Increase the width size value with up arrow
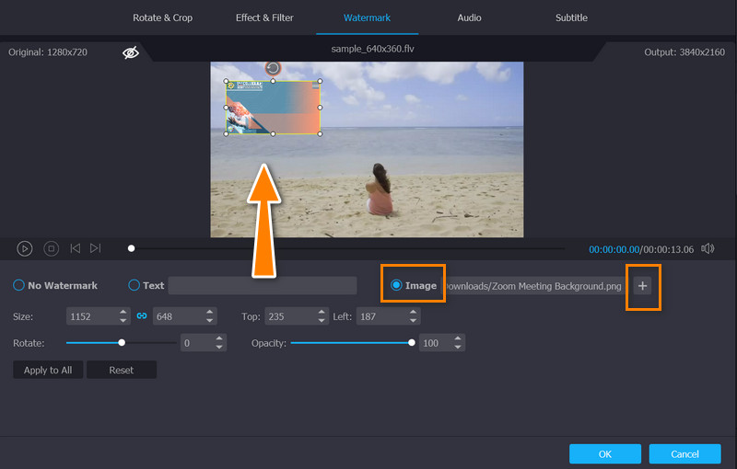737x469 pixels. click(x=124, y=312)
